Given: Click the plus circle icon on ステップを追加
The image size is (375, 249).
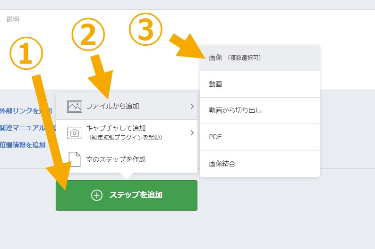Looking at the screenshot, I should [96, 195].
